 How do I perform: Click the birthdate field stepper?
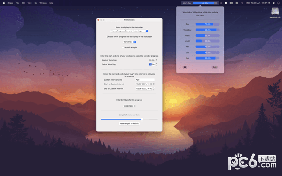[135, 106]
